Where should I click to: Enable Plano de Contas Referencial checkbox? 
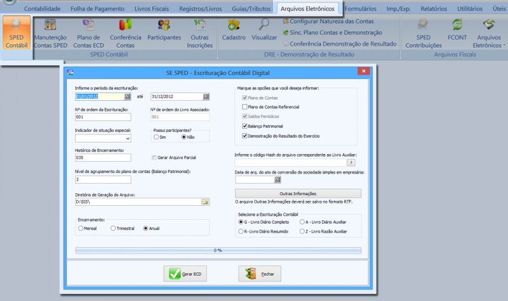point(244,107)
